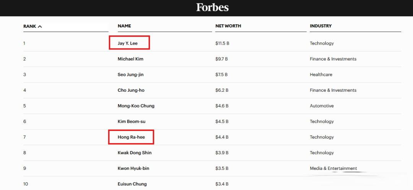Sort by the RANK column arrow

40,26
